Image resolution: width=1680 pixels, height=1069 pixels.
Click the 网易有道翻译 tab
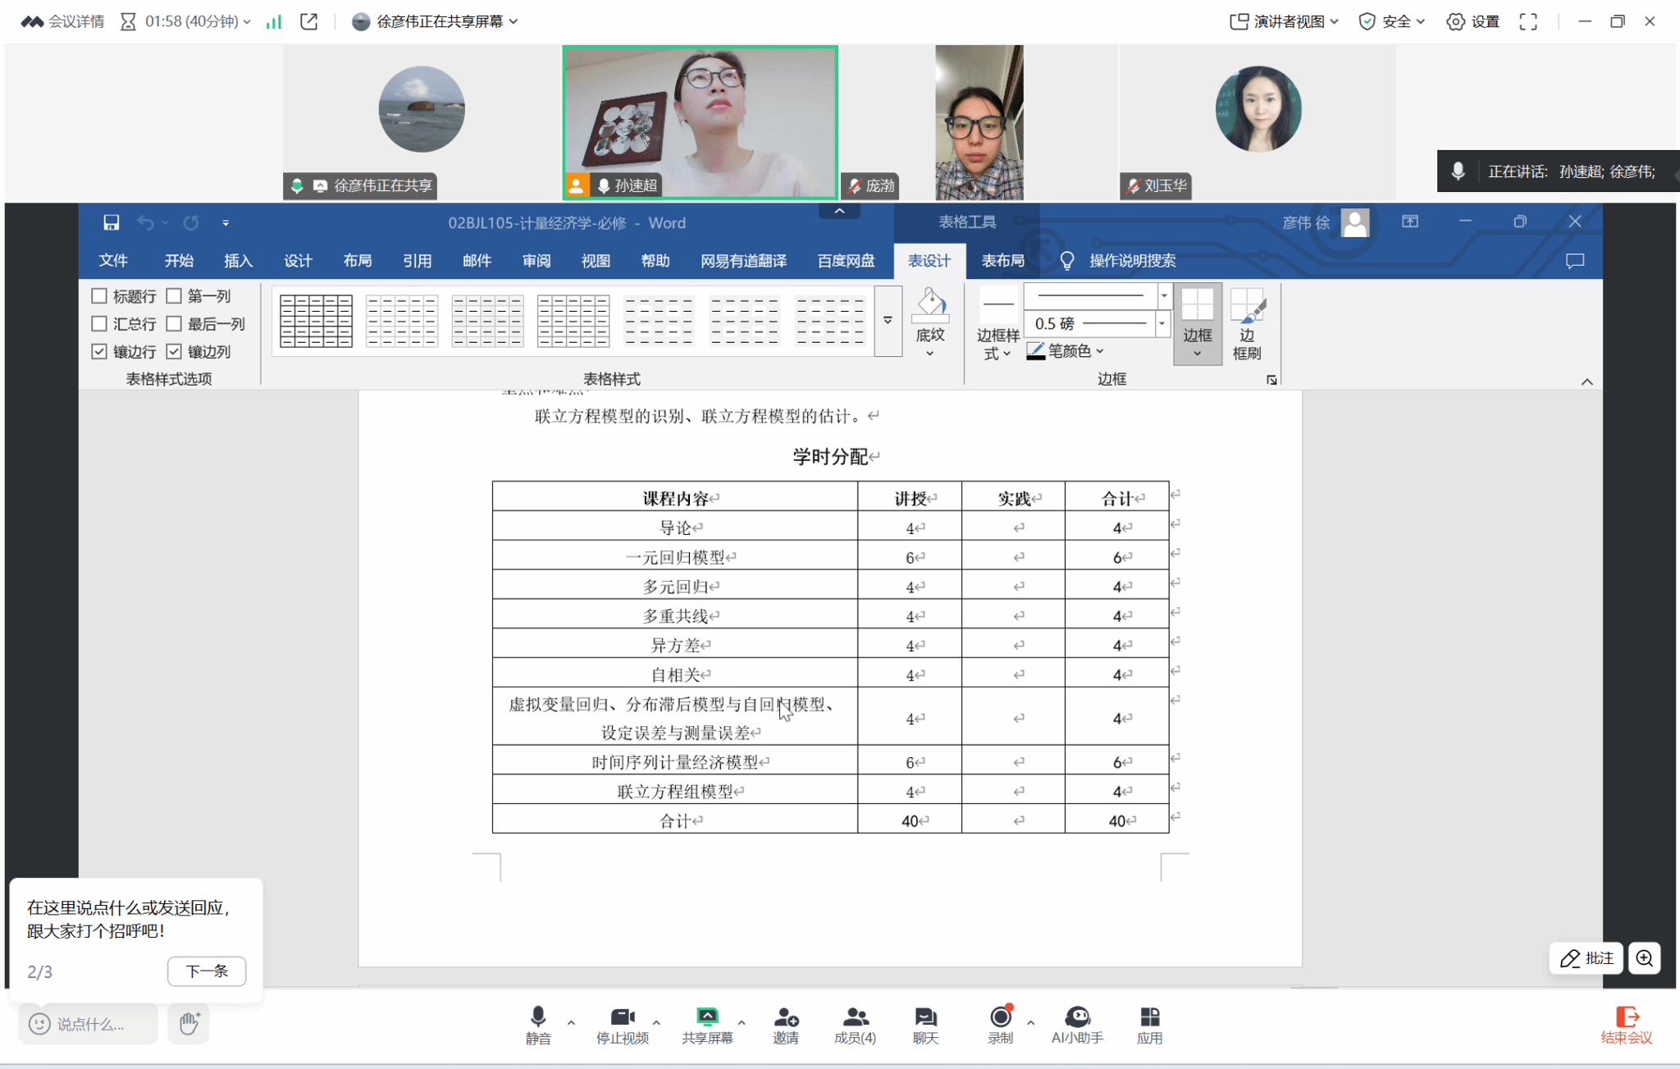pos(743,261)
